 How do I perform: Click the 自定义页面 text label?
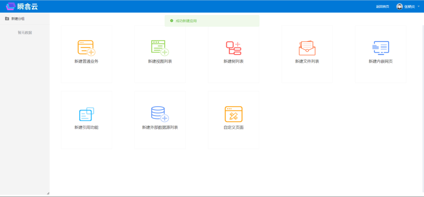pos(233,128)
